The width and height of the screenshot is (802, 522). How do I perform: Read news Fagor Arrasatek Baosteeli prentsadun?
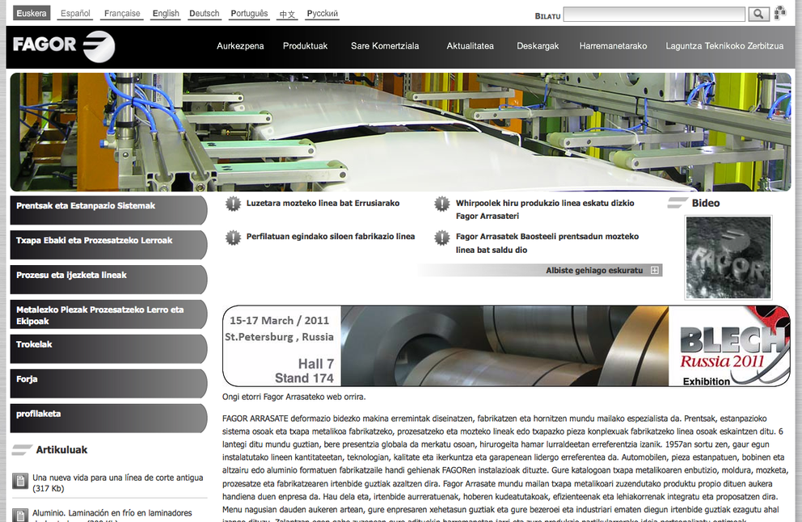(x=547, y=243)
